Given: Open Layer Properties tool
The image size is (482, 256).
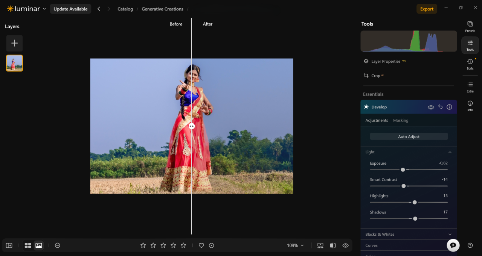Looking at the screenshot, I should (x=384, y=61).
